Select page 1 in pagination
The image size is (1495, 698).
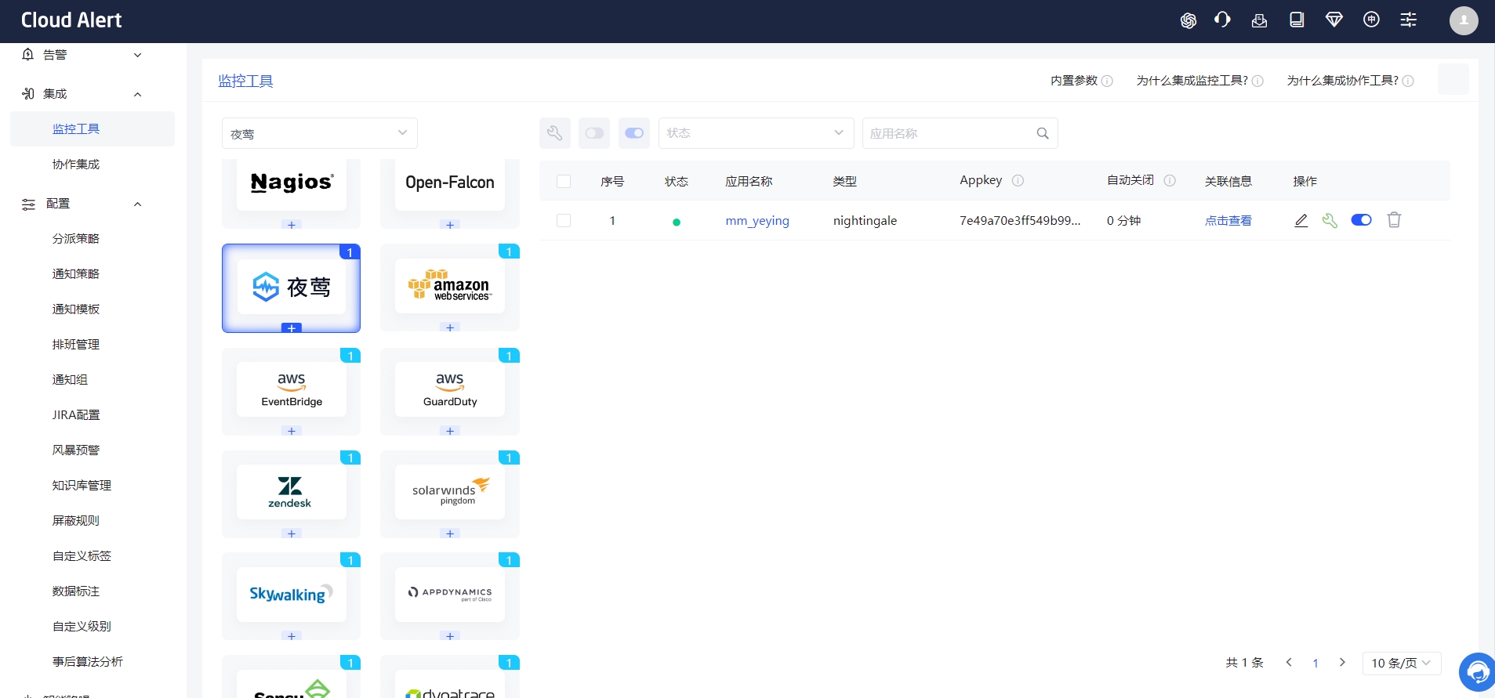click(x=1315, y=663)
